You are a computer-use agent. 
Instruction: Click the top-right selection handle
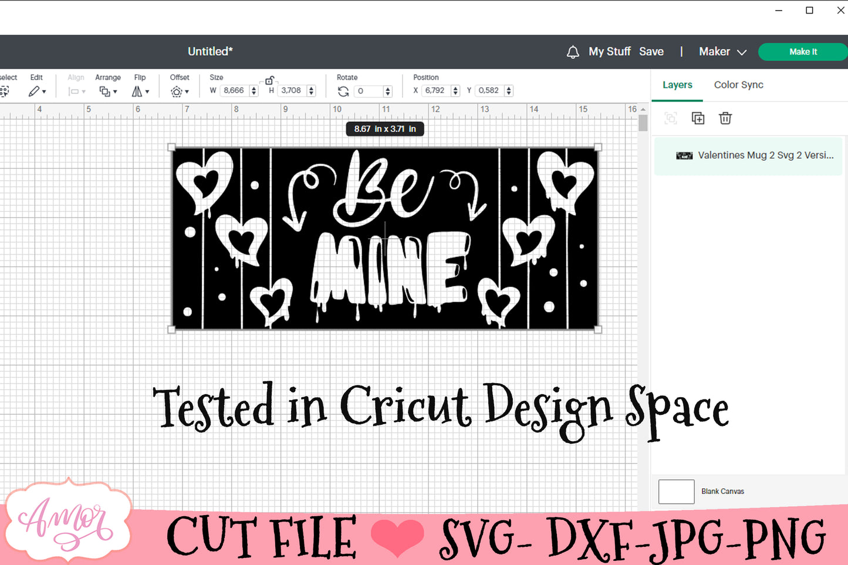[x=598, y=147]
